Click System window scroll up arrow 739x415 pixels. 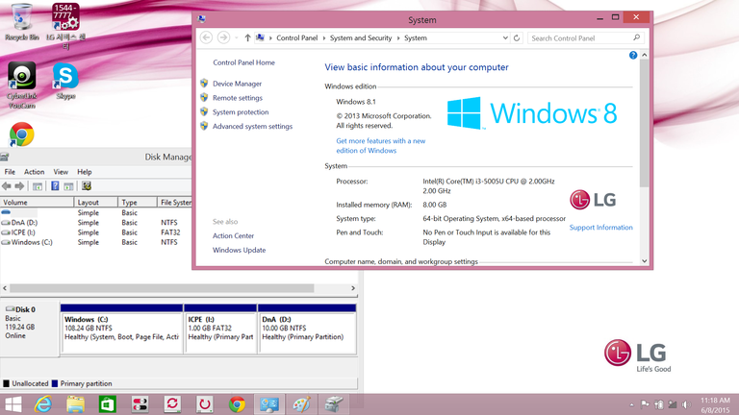tap(645, 55)
